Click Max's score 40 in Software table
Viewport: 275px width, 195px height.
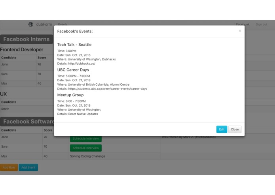click(46, 156)
